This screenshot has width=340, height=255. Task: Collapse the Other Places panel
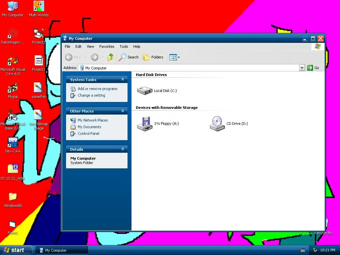pyautogui.click(x=123, y=111)
